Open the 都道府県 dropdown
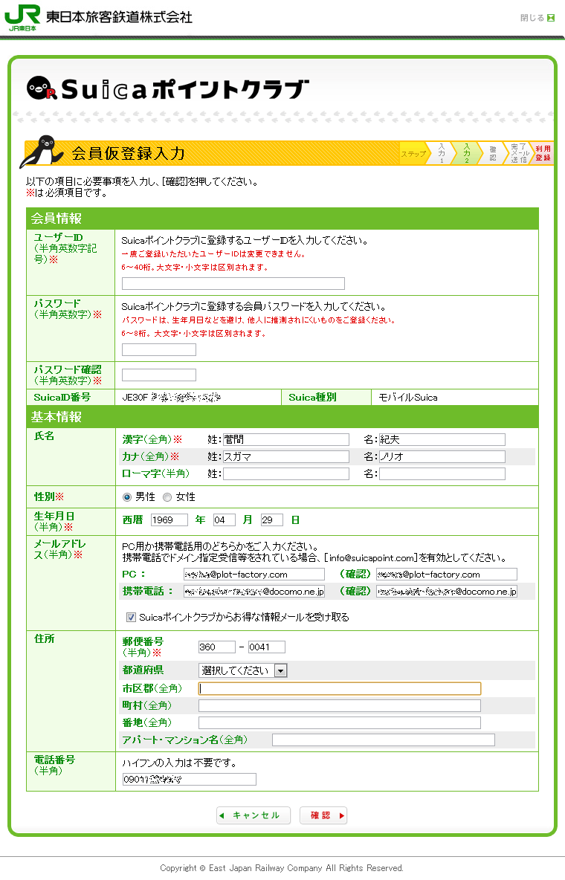Image resolution: width=565 pixels, height=880 pixels. [x=242, y=670]
